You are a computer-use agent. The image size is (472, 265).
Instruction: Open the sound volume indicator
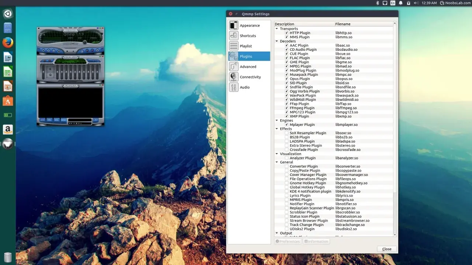click(x=416, y=3)
